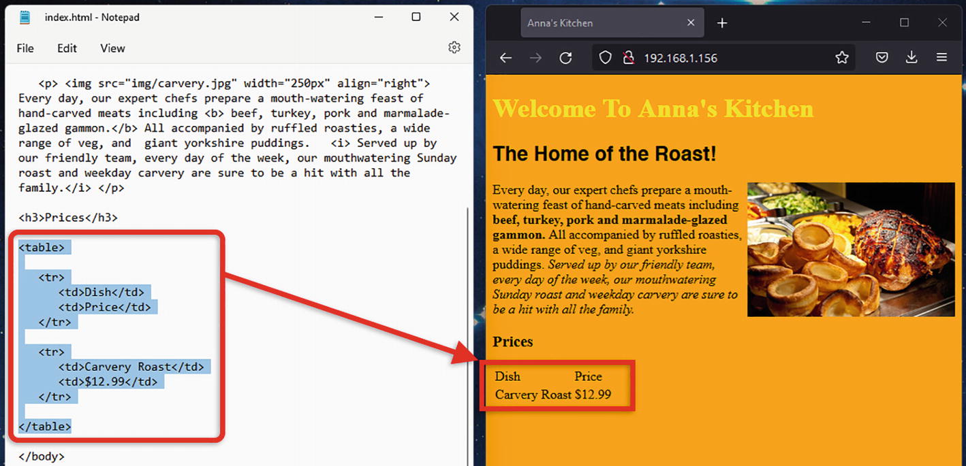Screen dimensions: 966x466
Task: Open the Pocket save icon
Action: [882, 58]
